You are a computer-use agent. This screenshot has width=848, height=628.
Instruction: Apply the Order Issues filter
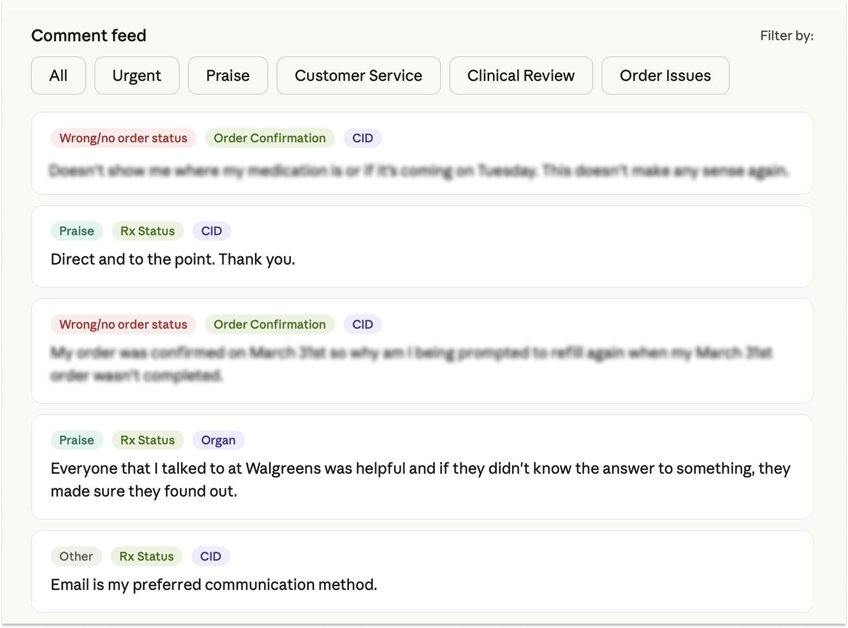665,76
